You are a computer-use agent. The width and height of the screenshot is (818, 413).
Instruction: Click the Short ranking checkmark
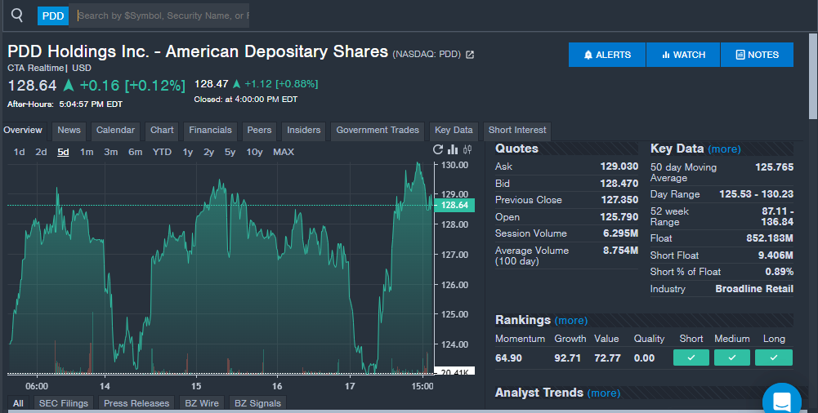[x=691, y=357]
